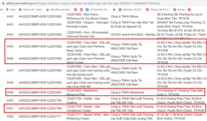Click code 4447/22/CBMP-HCM 122201956
Viewport: 207px width, 121px height.
[40, 70]
